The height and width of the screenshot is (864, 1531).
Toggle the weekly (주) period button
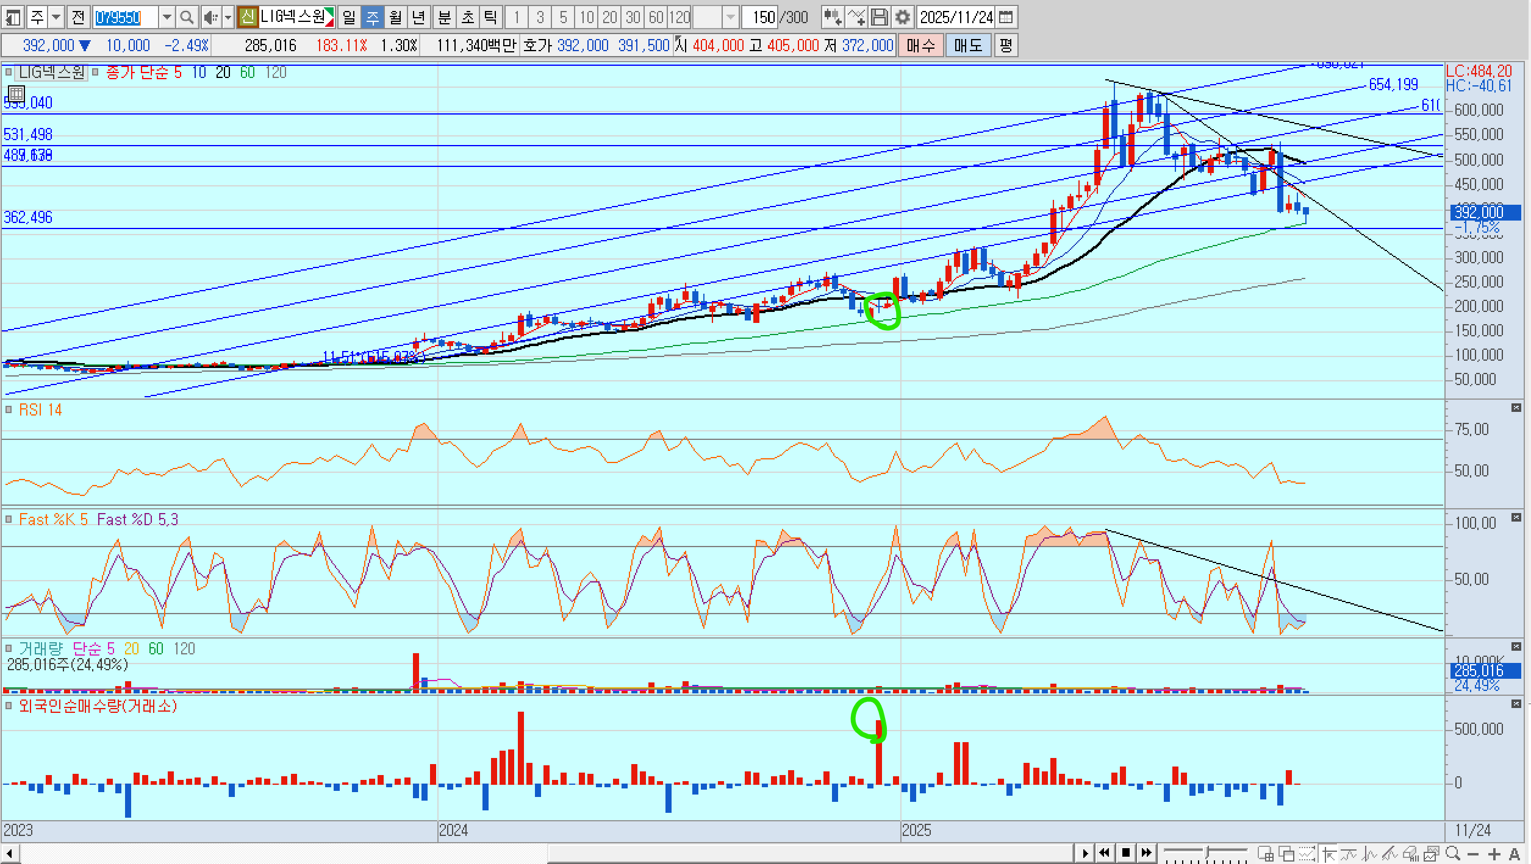(371, 17)
